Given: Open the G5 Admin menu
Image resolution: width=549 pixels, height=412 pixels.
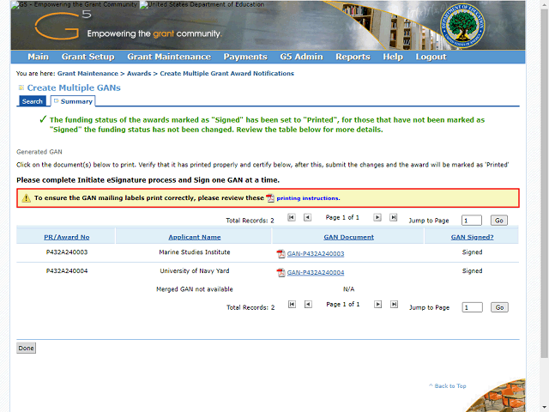Looking at the screenshot, I should click(301, 57).
